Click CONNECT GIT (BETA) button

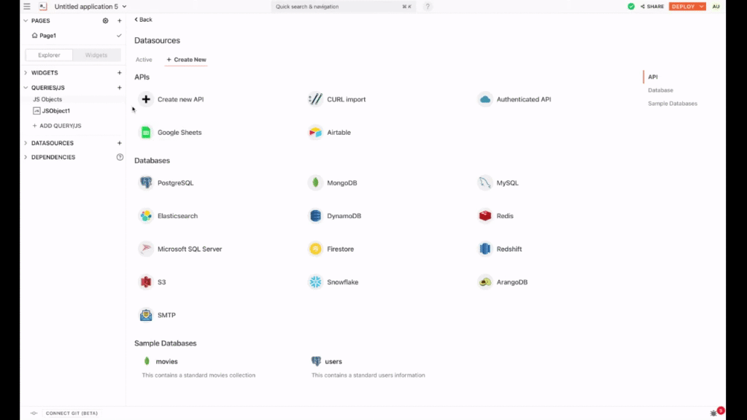71,413
